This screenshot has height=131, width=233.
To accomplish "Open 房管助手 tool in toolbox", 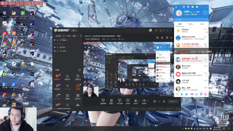I will click(x=67, y=77).
